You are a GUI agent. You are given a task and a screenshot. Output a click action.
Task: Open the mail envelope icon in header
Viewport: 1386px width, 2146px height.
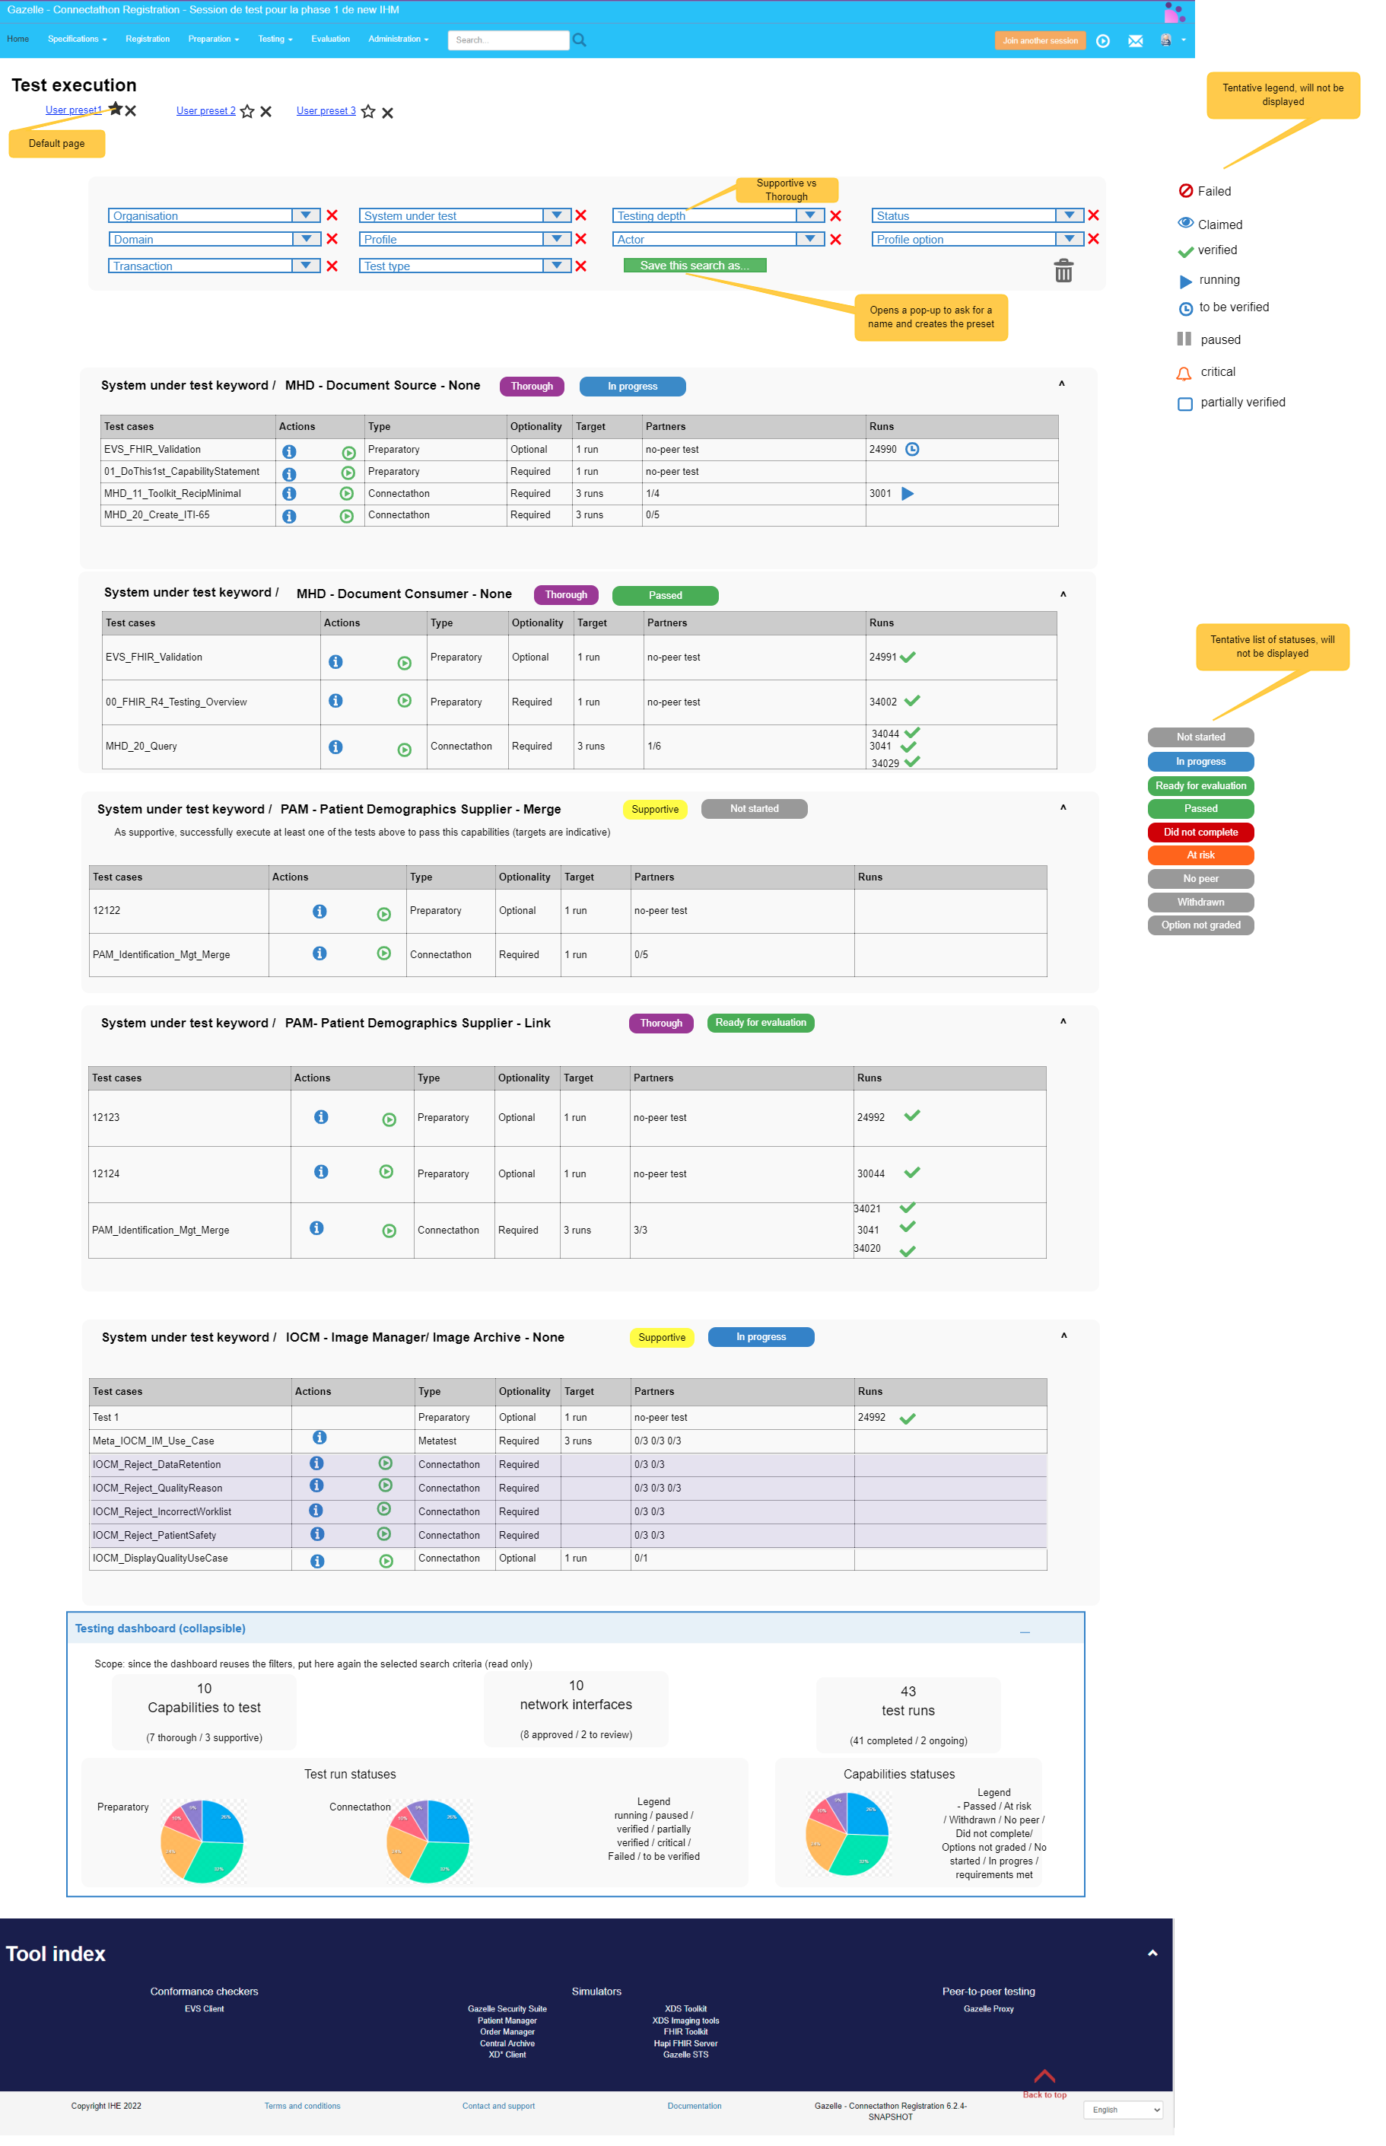1136,40
